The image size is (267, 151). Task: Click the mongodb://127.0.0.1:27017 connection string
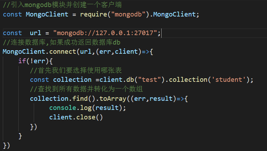click(x=107, y=33)
